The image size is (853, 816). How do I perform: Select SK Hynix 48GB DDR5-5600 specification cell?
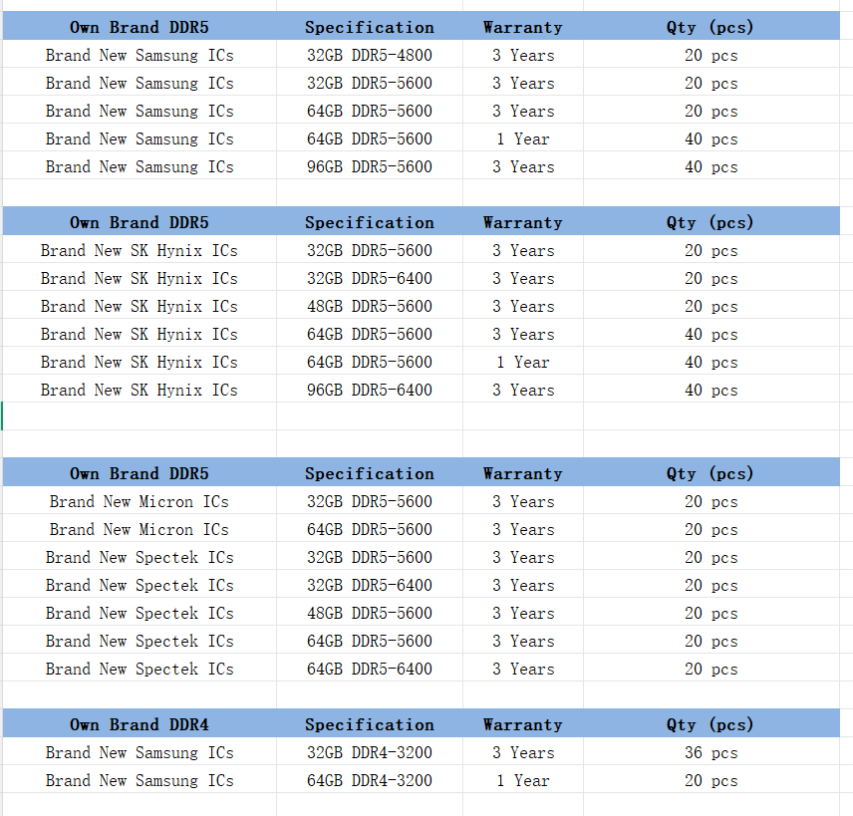370,306
